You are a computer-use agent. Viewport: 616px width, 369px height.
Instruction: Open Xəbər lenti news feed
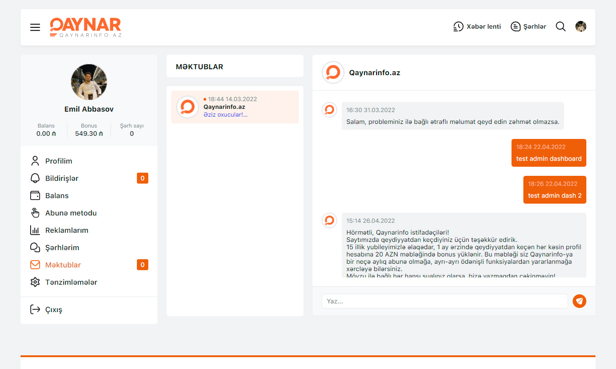coord(477,26)
